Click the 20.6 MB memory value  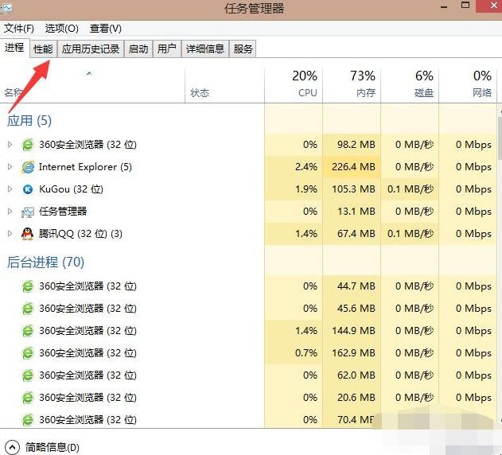tap(356, 398)
